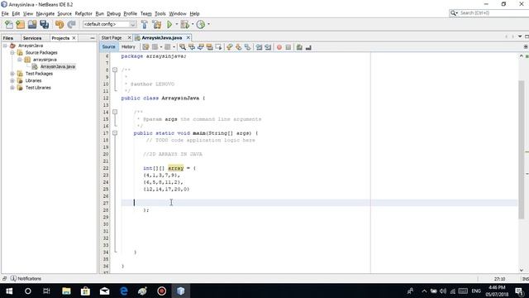Screen dimensions: 529x298
Task: Close the Projects panel tab
Action: [x=74, y=38]
